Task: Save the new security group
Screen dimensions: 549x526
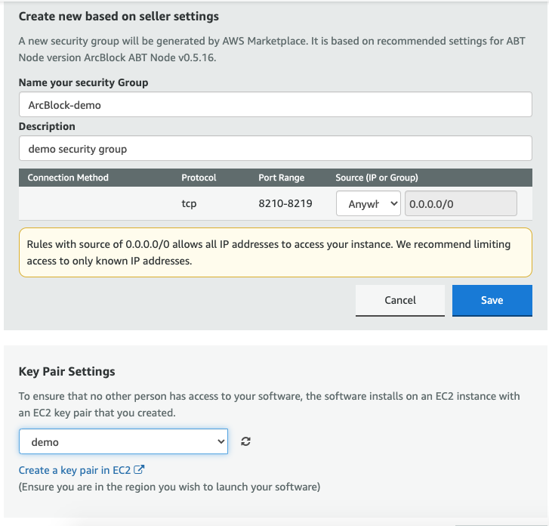Action: pyautogui.click(x=492, y=300)
